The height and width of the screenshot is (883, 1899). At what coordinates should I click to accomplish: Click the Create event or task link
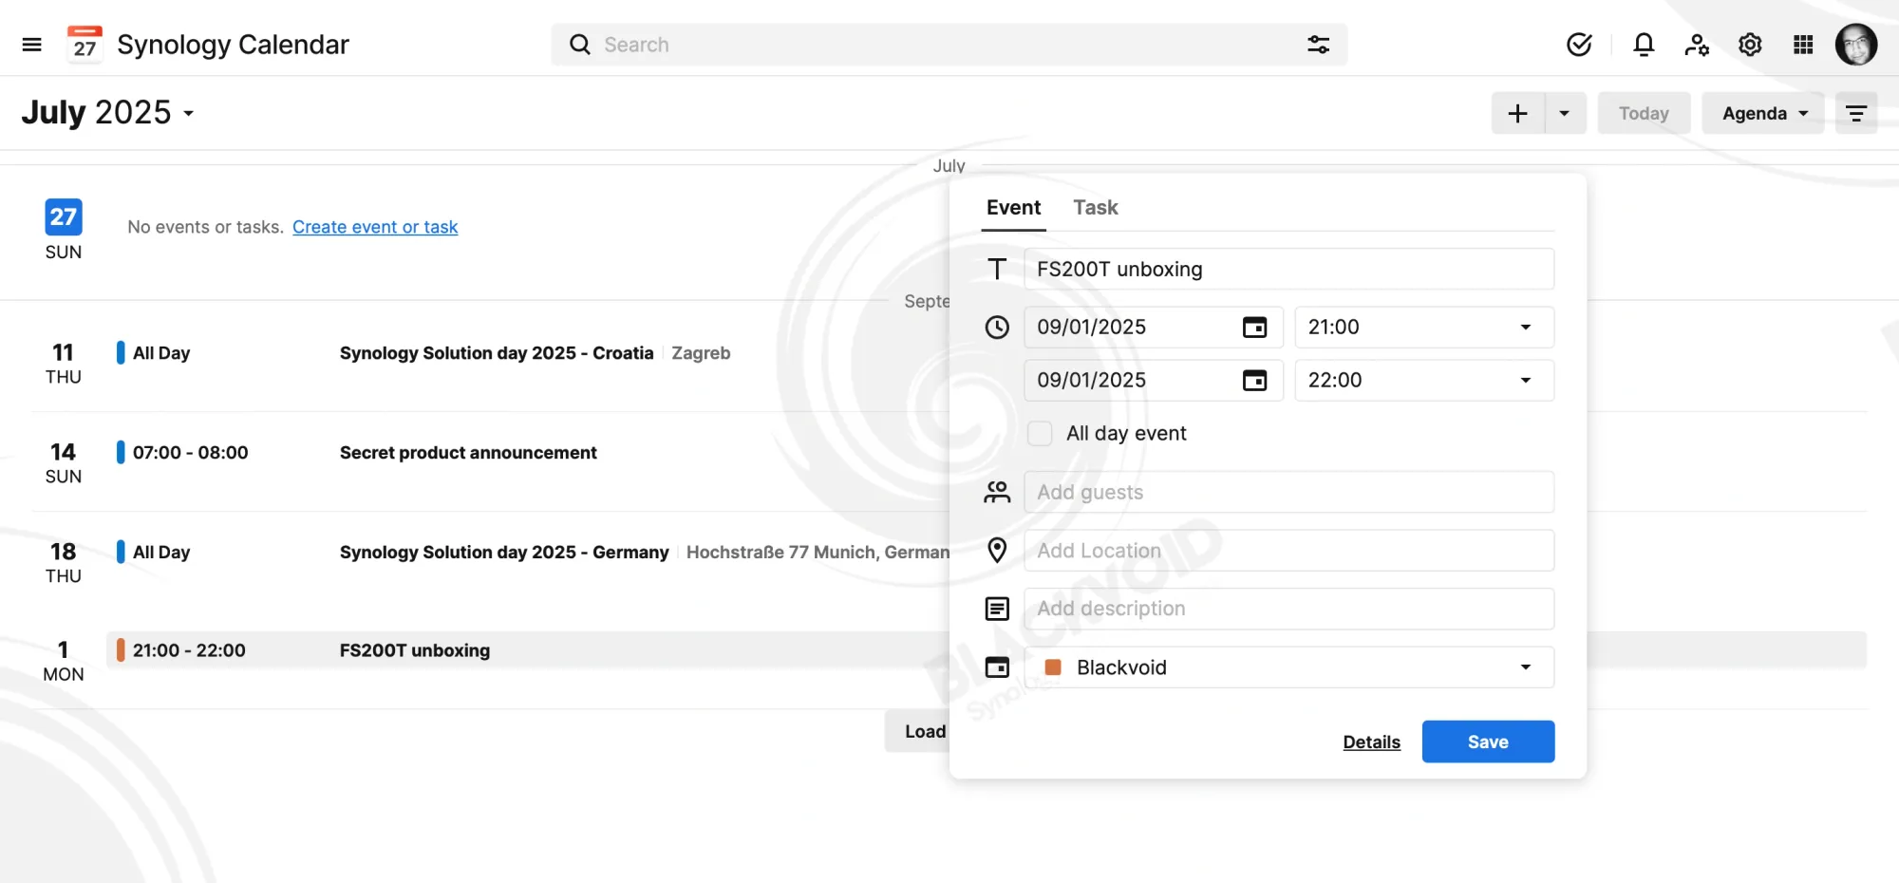pyautogui.click(x=375, y=227)
